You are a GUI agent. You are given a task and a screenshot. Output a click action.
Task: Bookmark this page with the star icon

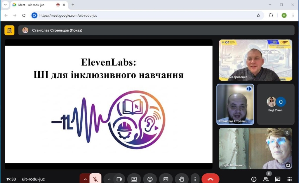point(258,15)
